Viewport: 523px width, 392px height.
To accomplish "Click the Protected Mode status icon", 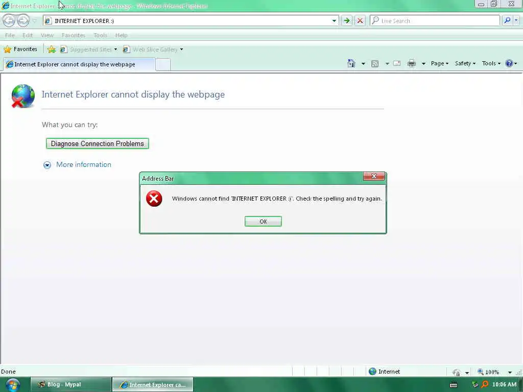I will tap(456, 372).
